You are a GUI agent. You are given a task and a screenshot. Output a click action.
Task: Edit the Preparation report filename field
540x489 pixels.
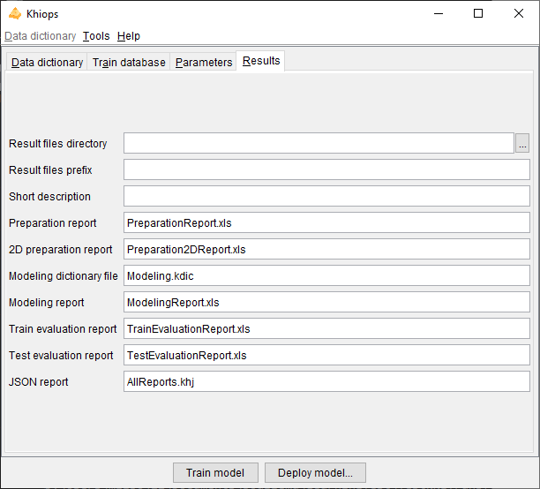tap(326, 222)
